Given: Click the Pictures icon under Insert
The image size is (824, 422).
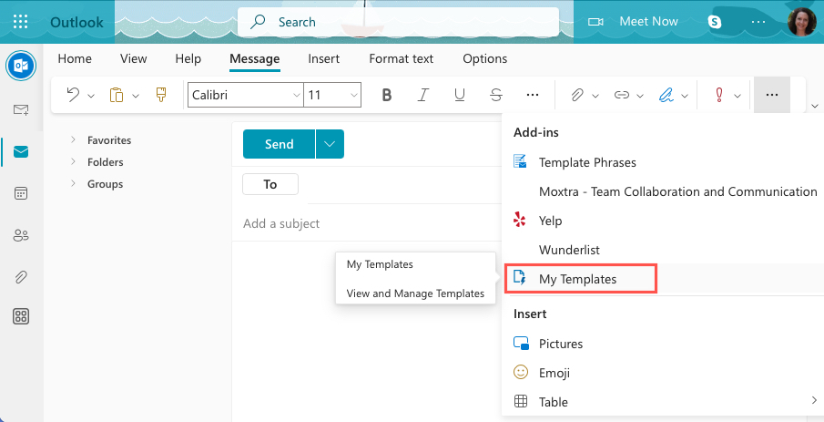Looking at the screenshot, I should tap(521, 343).
